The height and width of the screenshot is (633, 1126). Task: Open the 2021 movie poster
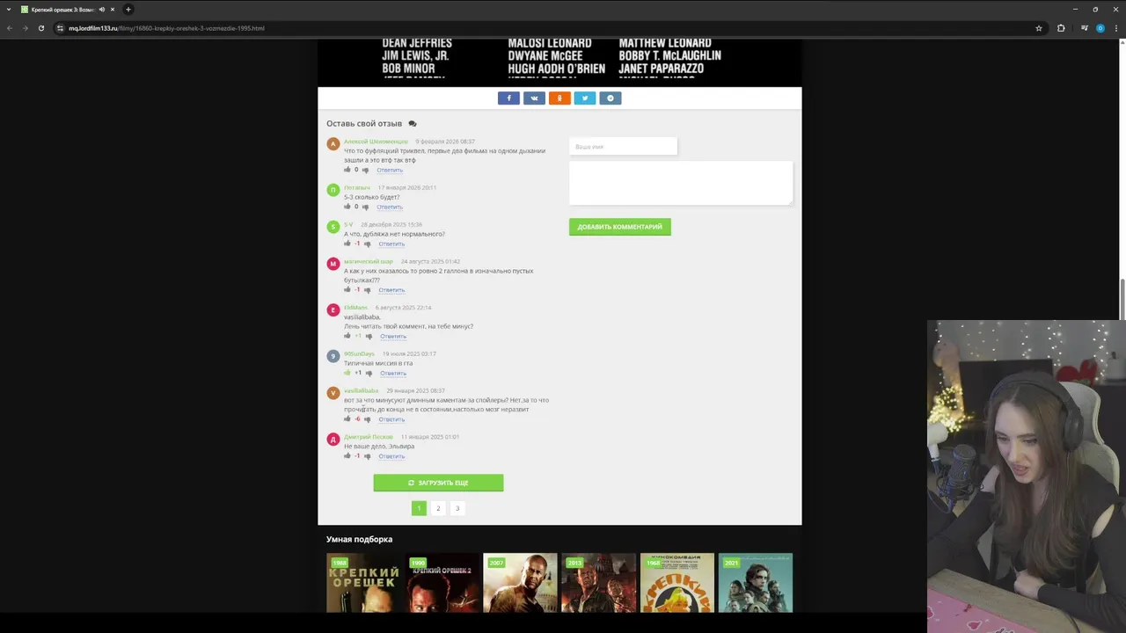(x=756, y=582)
